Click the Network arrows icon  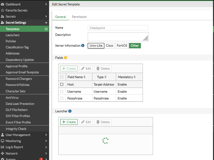[x=2, y=153]
